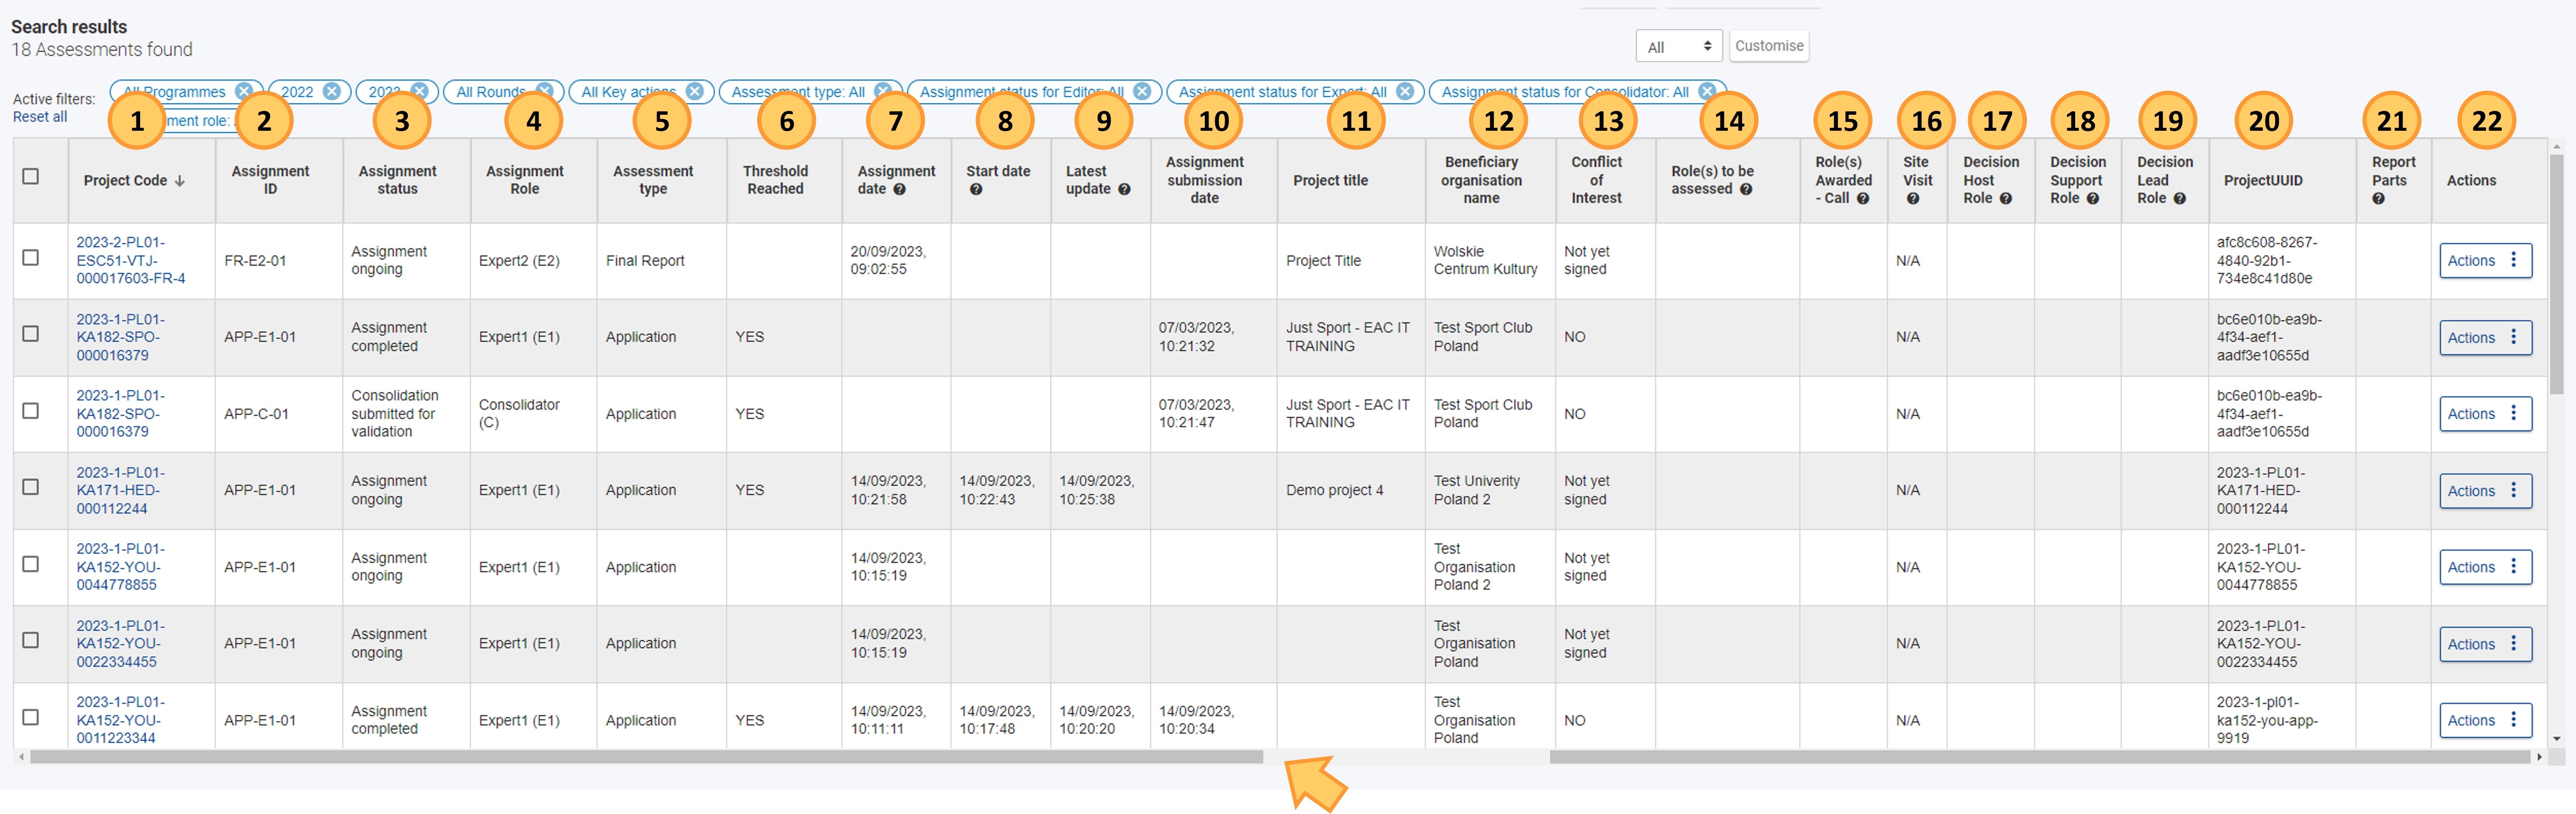
Task: Open kebab menu for Demo project 4 row
Action: [2513, 490]
